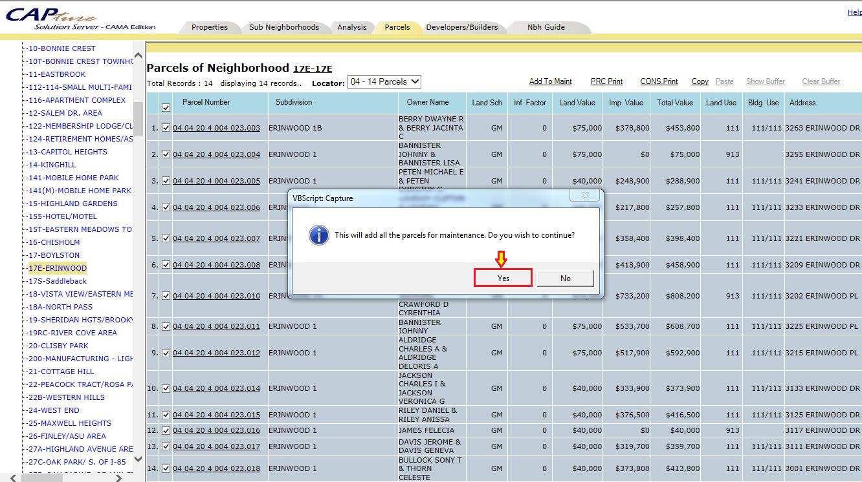Uncheck checkbox for parcel 023.018
862x482 pixels.
[166, 468]
